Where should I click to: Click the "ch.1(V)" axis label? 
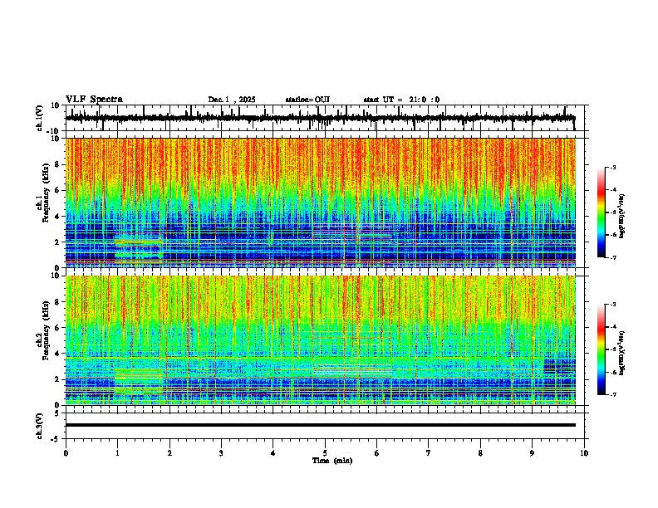coord(40,118)
